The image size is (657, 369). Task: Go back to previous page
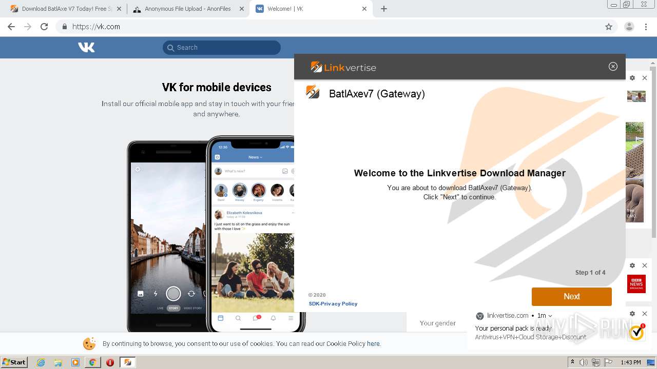pyautogui.click(x=11, y=27)
